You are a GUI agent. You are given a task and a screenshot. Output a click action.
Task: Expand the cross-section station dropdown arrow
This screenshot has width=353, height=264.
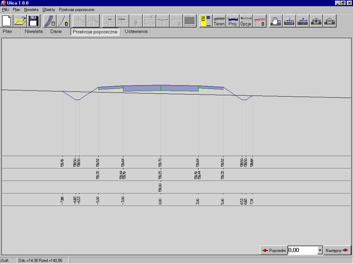pyautogui.click(x=320, y=250)
